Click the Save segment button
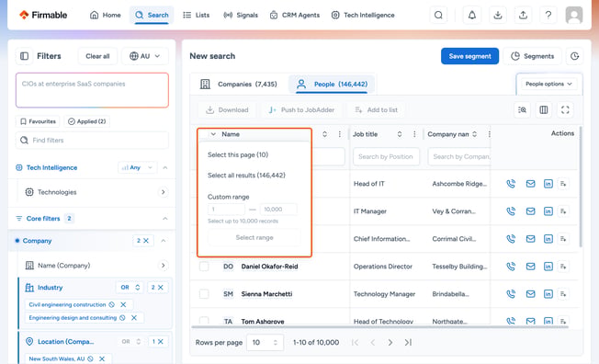The height and width of the screenshot is (364, 599). [x=469, y=56]
